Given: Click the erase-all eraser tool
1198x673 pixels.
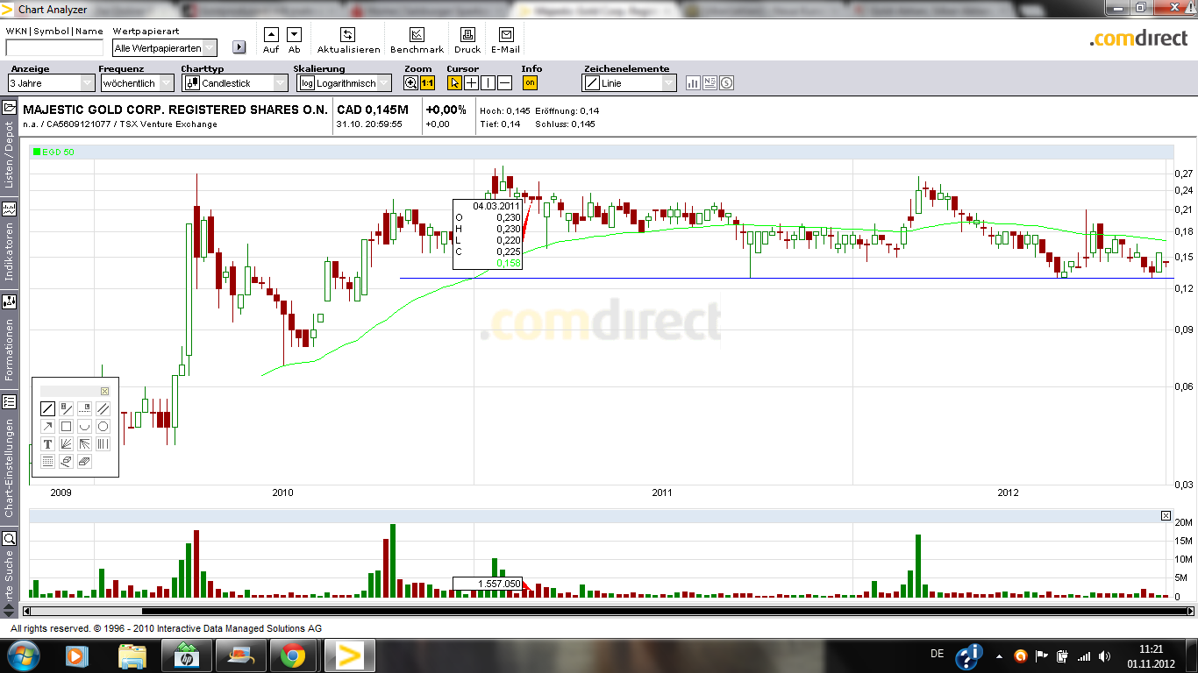Looking at the screenshot, I should tap(84, 462).
